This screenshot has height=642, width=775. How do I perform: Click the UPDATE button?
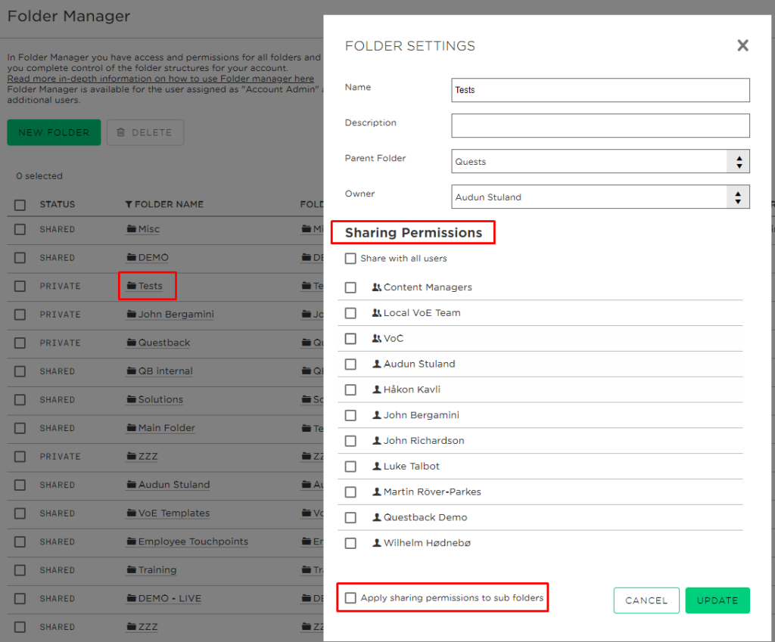pos(717,600)
